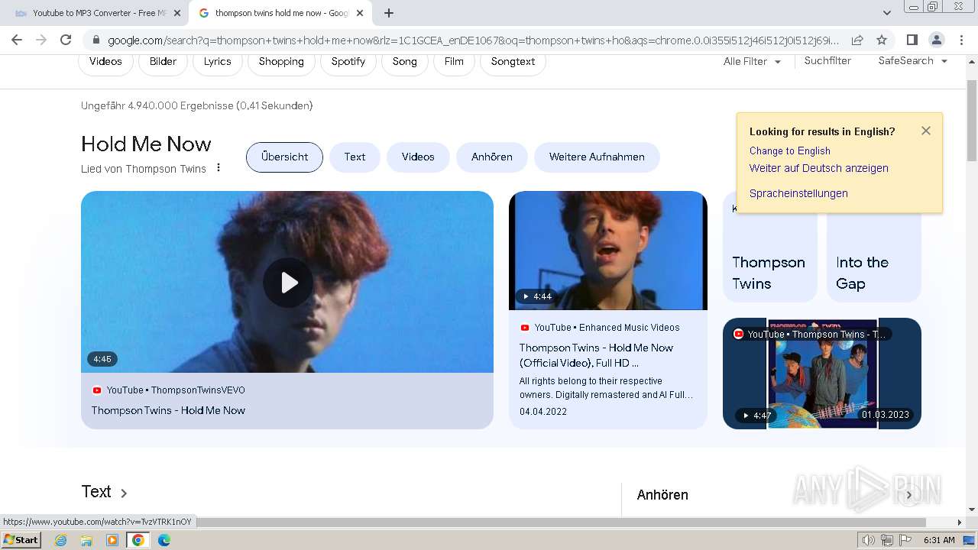Screen dimensions: 978x550
Task: Click the network tray icon
Action: [x=886, y=540]
